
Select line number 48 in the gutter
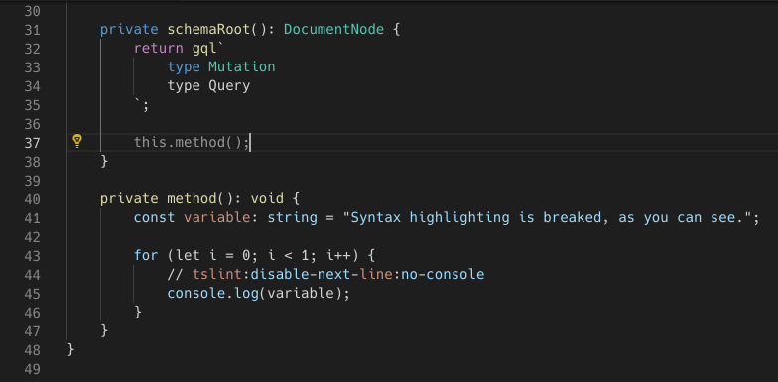32,350
